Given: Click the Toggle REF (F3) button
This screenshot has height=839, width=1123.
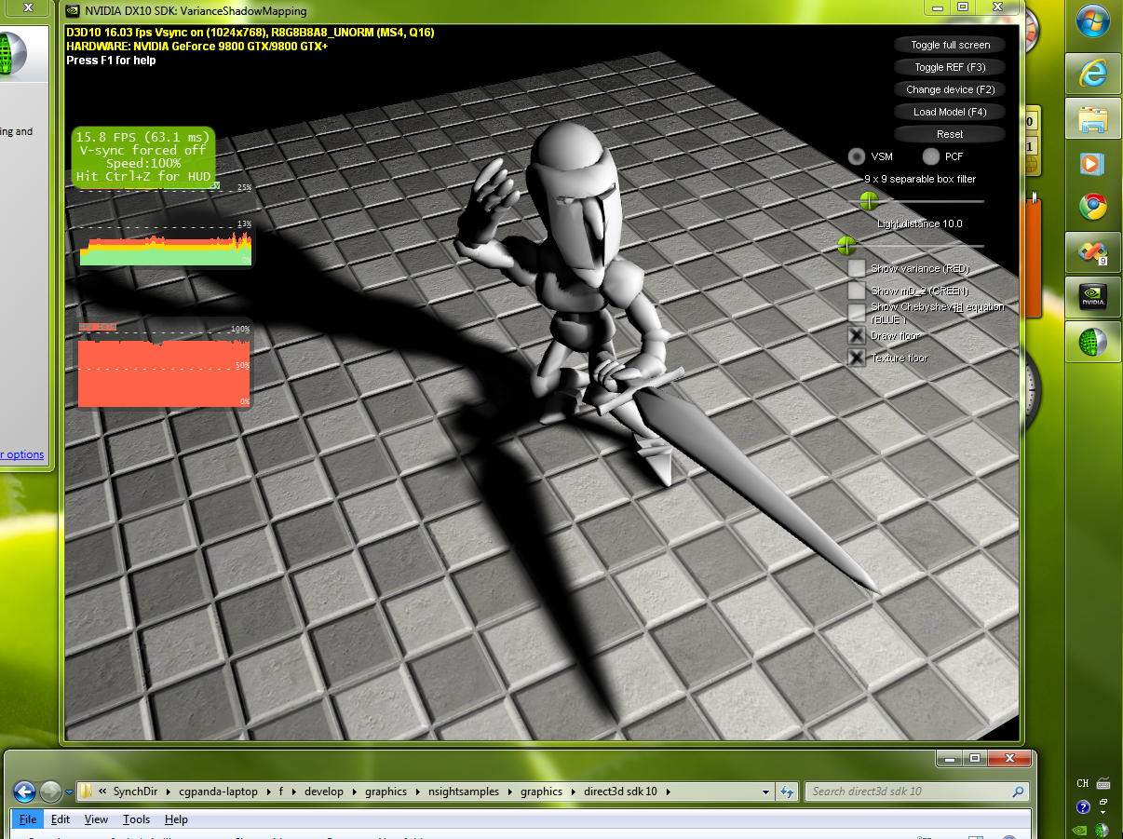Looking at the screenshot, I should tap(950, 67).
